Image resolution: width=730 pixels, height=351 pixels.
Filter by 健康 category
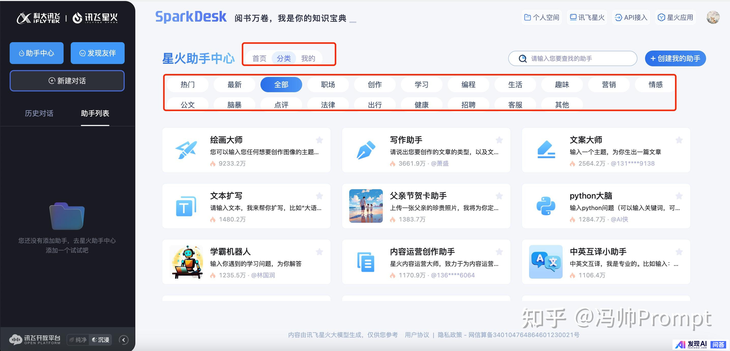tap(421, 104)
